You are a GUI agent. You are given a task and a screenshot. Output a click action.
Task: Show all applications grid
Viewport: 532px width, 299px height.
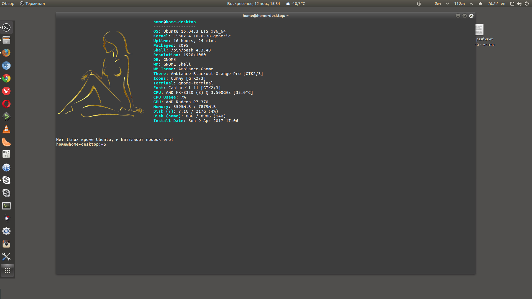coord(7,270)
